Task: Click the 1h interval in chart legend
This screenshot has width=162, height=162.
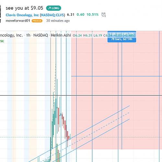Action: point(28,35)
